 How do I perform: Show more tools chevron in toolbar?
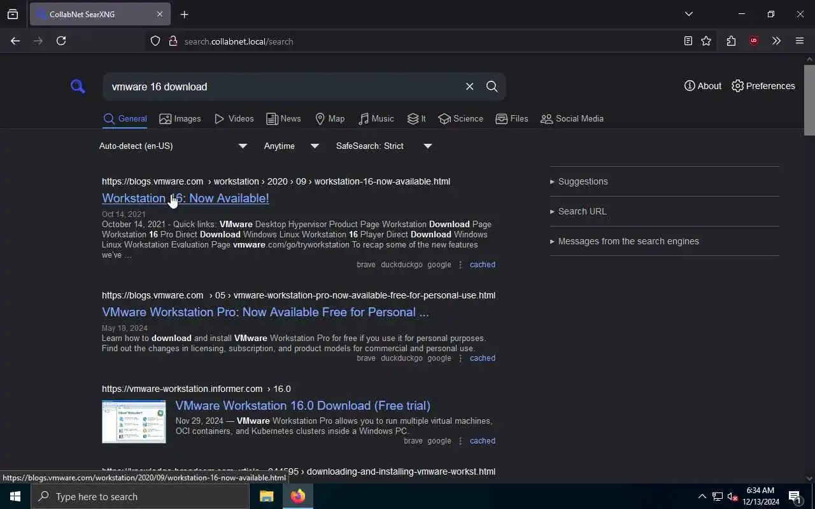776,41
